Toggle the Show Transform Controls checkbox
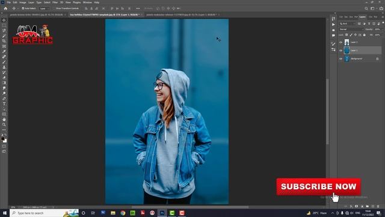Screen dimensions: 385x217 55,8
